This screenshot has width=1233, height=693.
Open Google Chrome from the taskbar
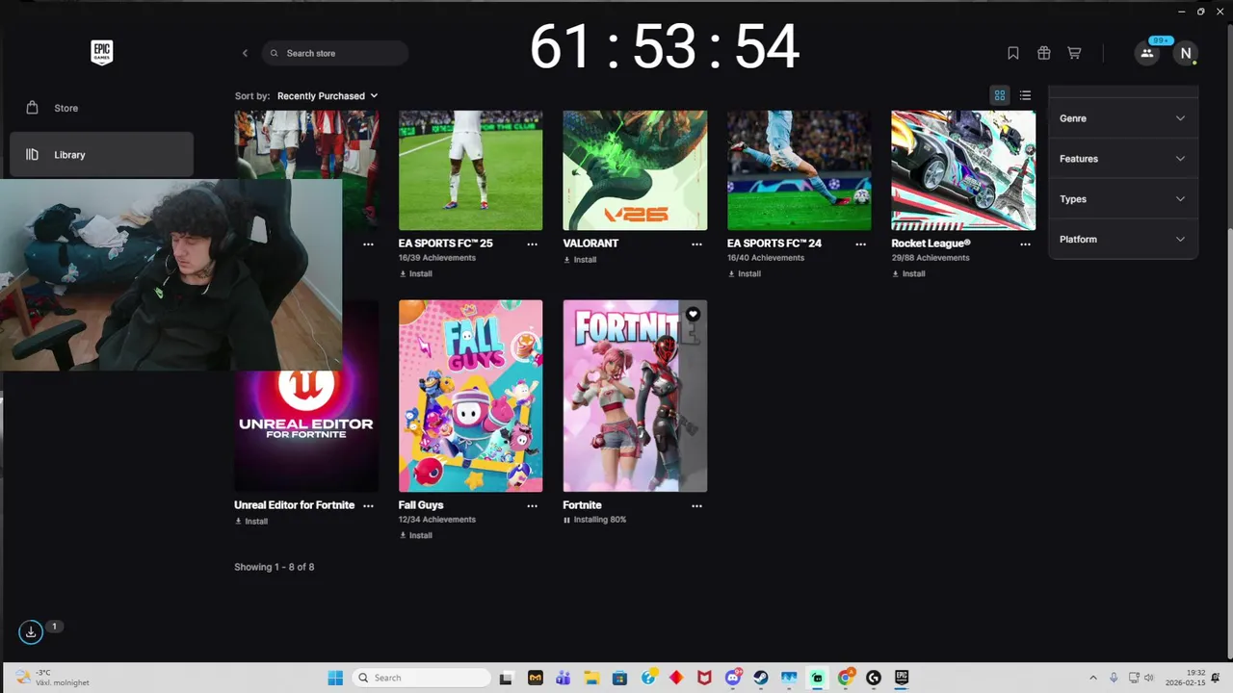[846, 678]
